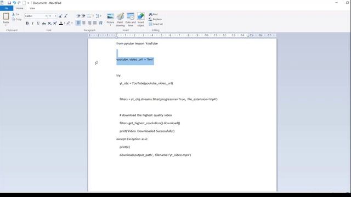
Task: Toggle Bold formatting
Action: click(27, 23)
